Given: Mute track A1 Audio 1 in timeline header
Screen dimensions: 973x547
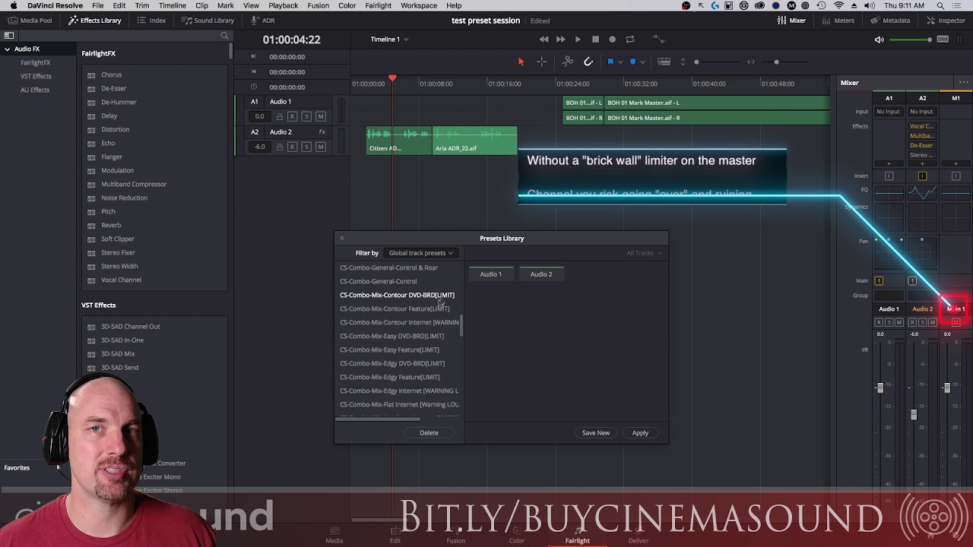Looking at the screenshot, I should click(321, 116).
